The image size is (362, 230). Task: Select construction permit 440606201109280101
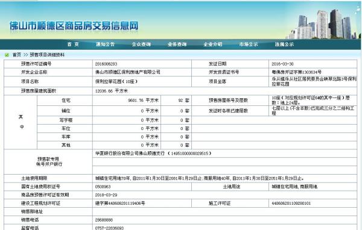(291, 204)
